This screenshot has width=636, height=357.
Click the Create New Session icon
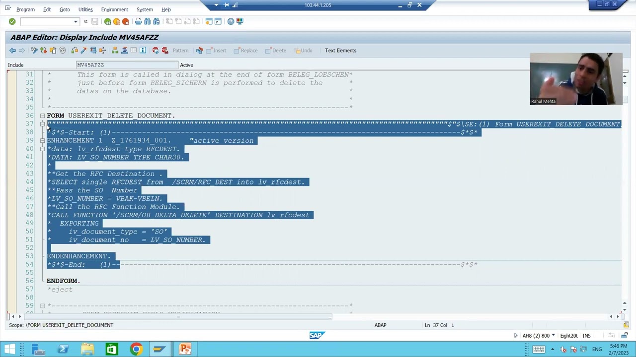click(209, 21)
